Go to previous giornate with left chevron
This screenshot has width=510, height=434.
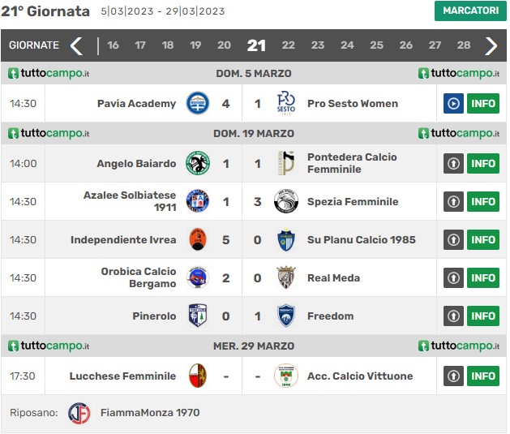(x=76, y=45)
